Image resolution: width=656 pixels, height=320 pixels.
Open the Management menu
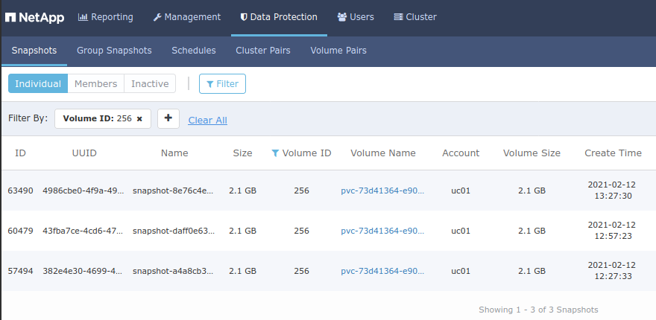point(186,17)
